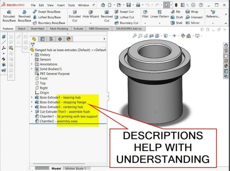Apply the Fillet tool
This screenshot has height=171, width=230.
(x=145, y=15)
